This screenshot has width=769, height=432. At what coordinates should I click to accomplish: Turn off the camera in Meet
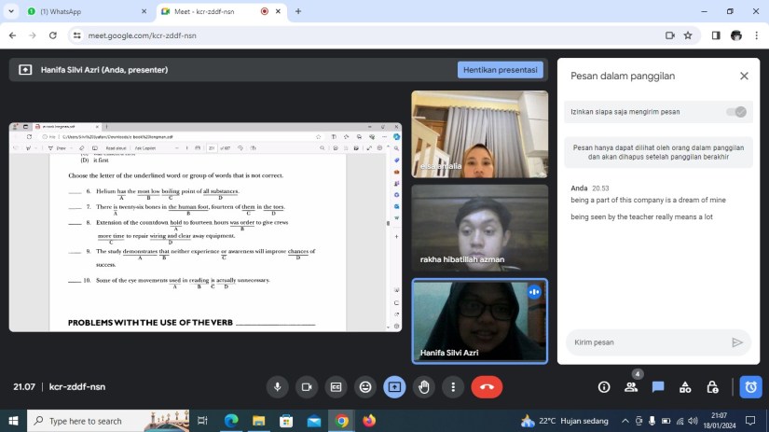pyautogui.click(x=307, y=387)
